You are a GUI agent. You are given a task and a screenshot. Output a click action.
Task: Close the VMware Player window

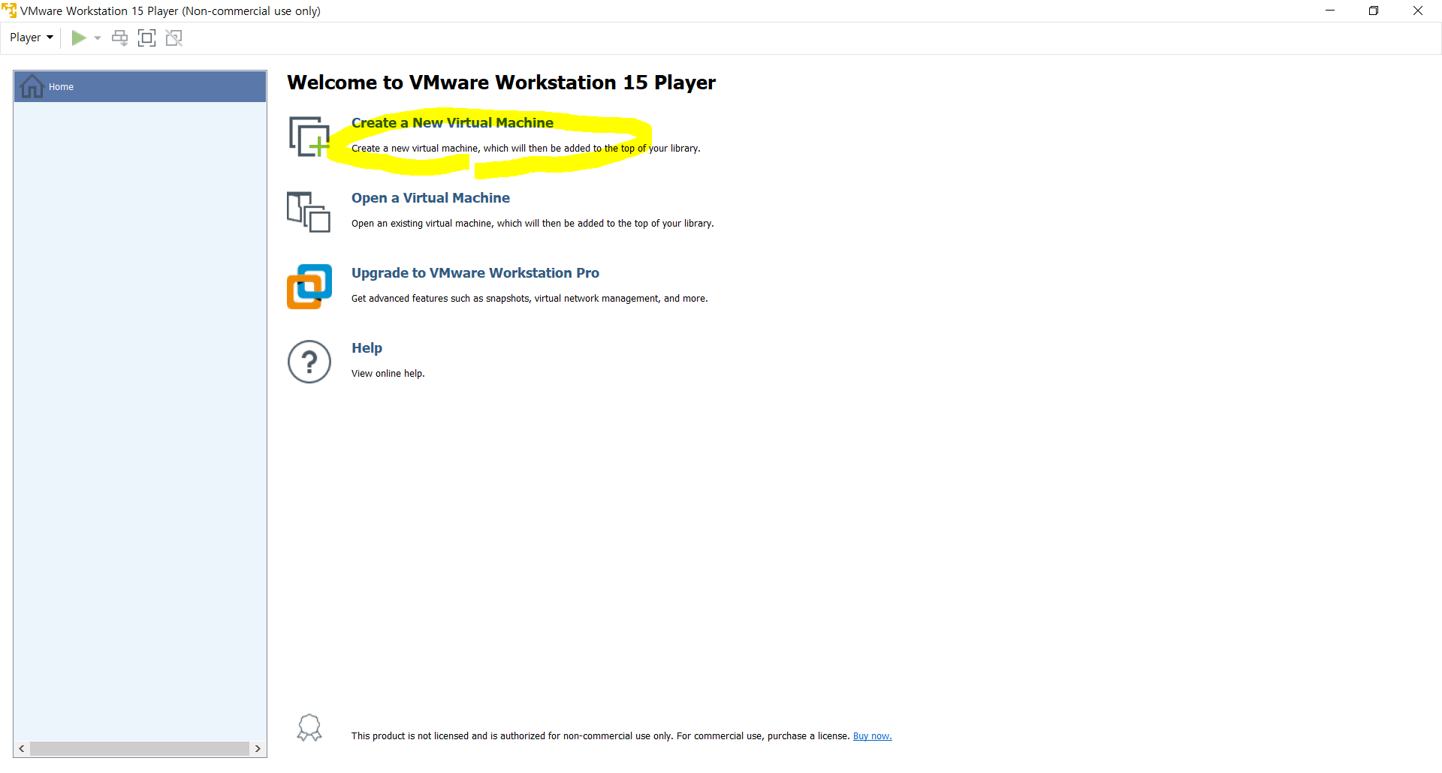click(x=1418, y=11)
